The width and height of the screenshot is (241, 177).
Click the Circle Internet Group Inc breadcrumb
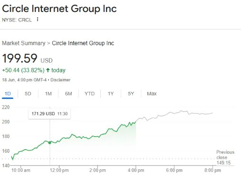pos(83,43)
